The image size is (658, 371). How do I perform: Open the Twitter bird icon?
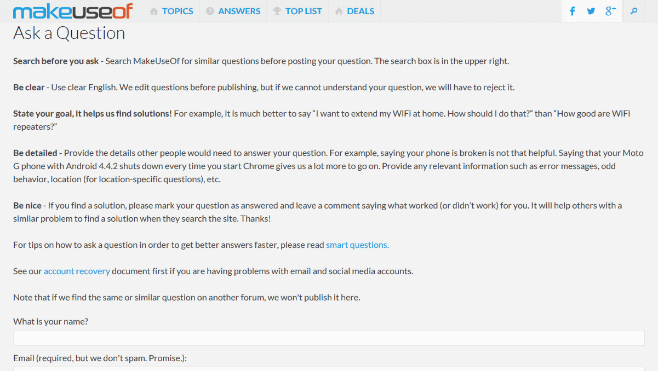tap(591, 11)
